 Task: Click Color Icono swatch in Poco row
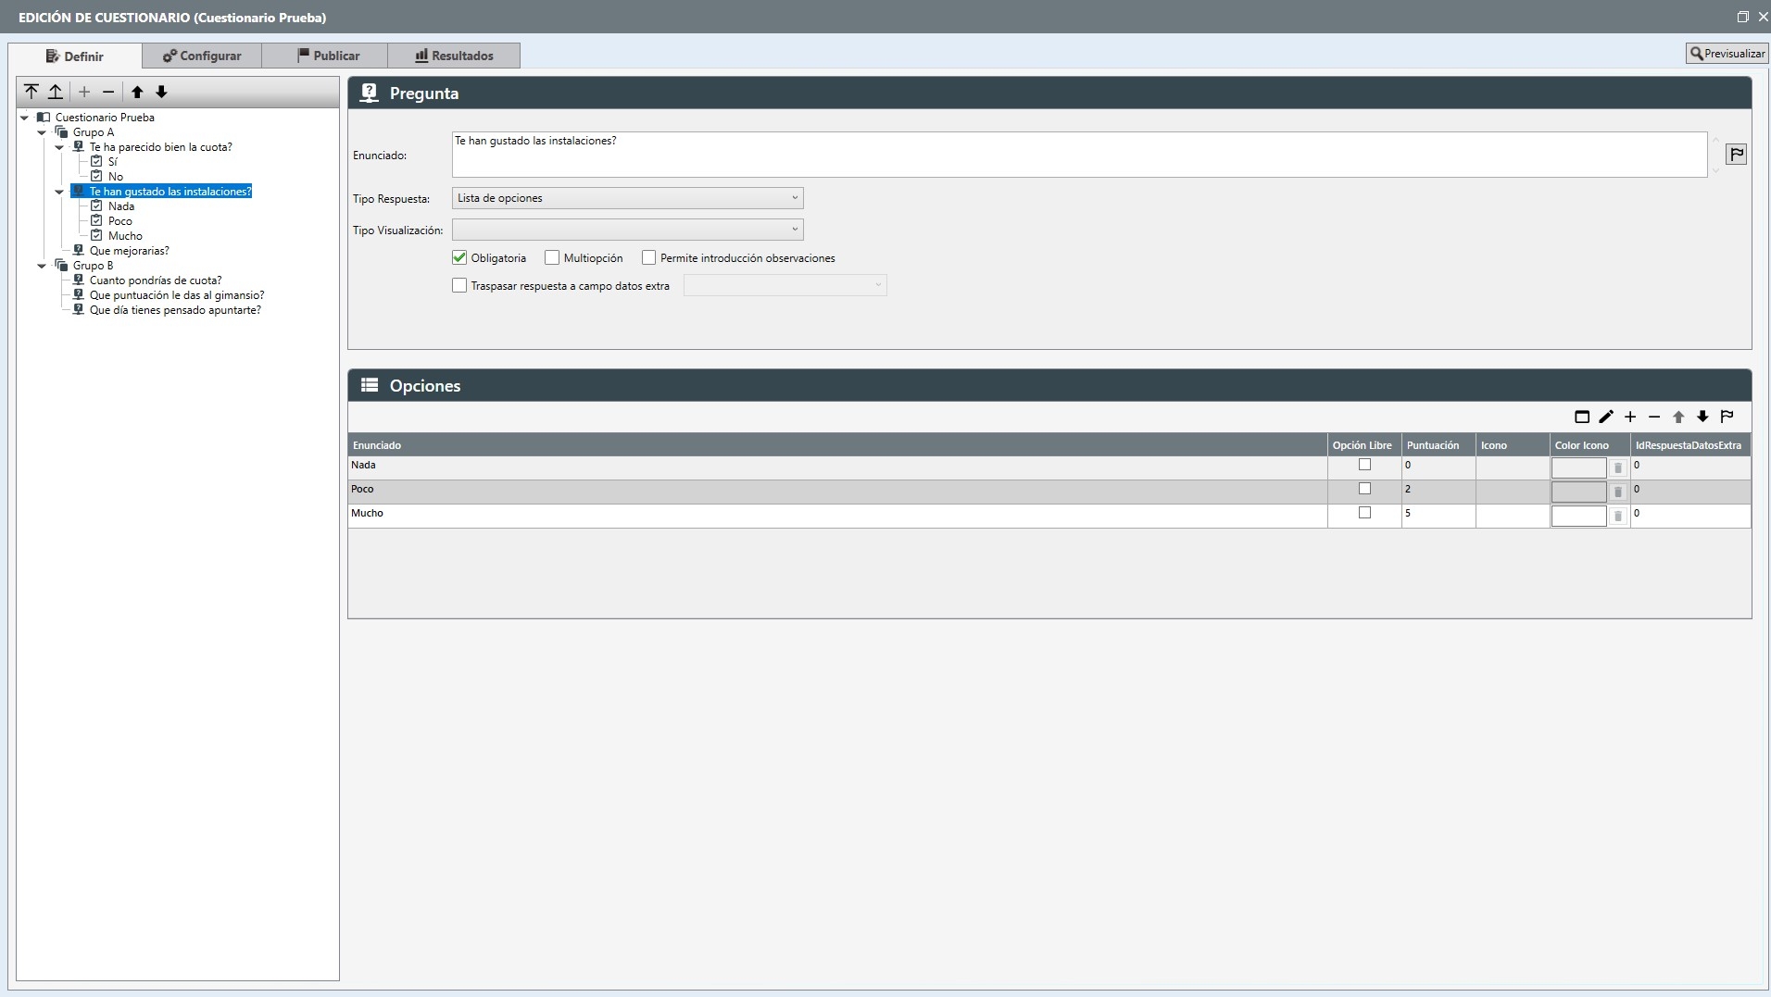1579,492
